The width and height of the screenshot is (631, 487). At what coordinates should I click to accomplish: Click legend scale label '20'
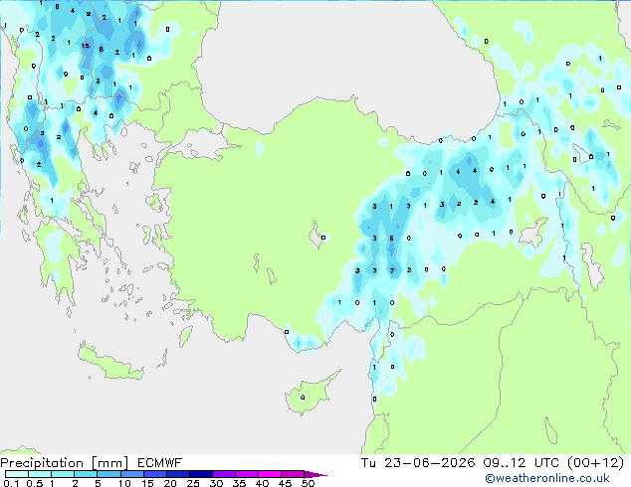point(170,483)
